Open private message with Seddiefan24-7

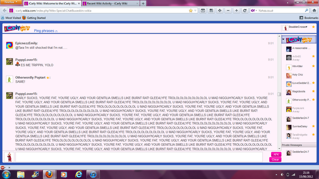click(x=299, y=153)
